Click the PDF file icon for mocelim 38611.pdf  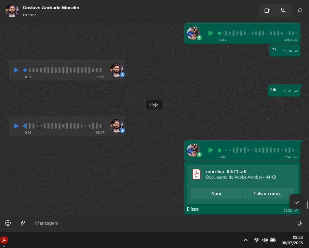[197, 174]
